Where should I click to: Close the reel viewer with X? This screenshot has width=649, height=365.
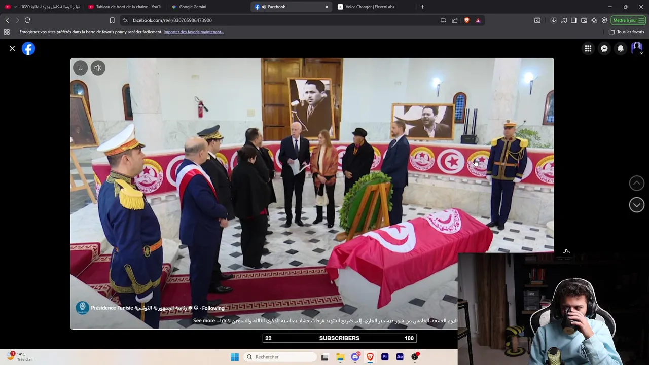tap(12, 49)
